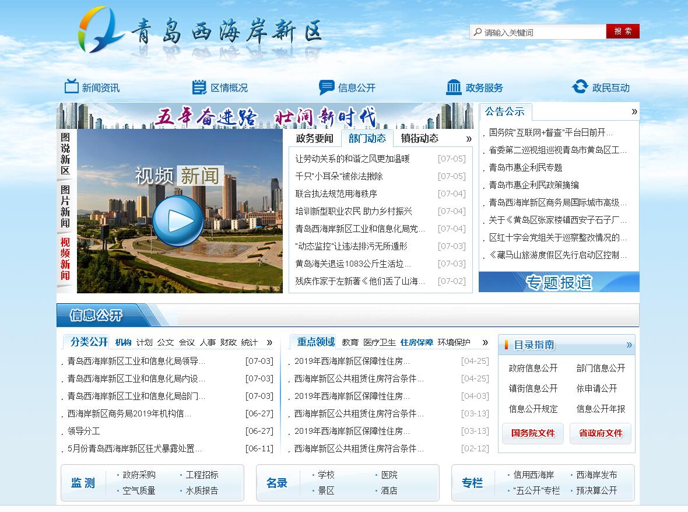Play the 视频新闻 video
Screen dimensions: 688x512
point(178,221)
